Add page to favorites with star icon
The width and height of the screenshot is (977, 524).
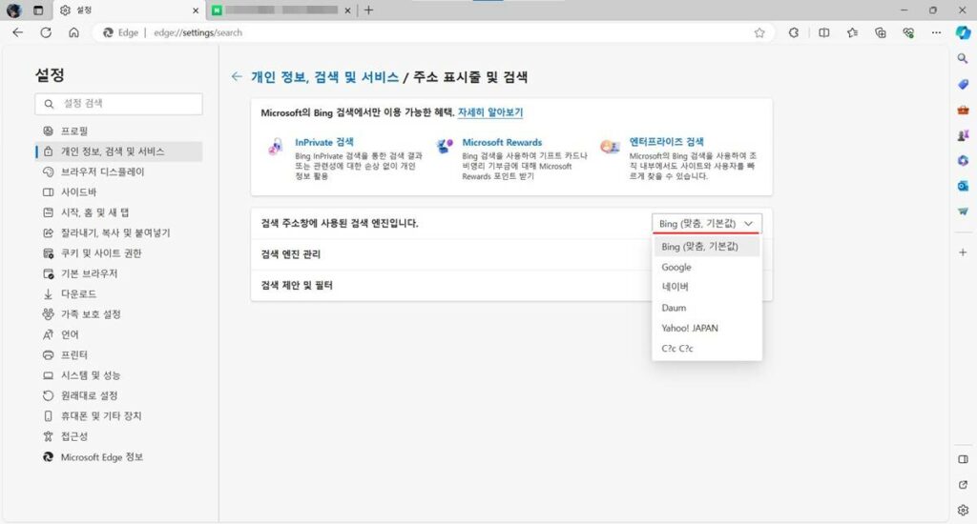point(759,32)
